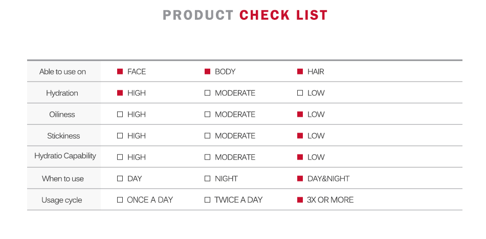Toggle the 3X OR MORE checkbox

pos(300,200)
